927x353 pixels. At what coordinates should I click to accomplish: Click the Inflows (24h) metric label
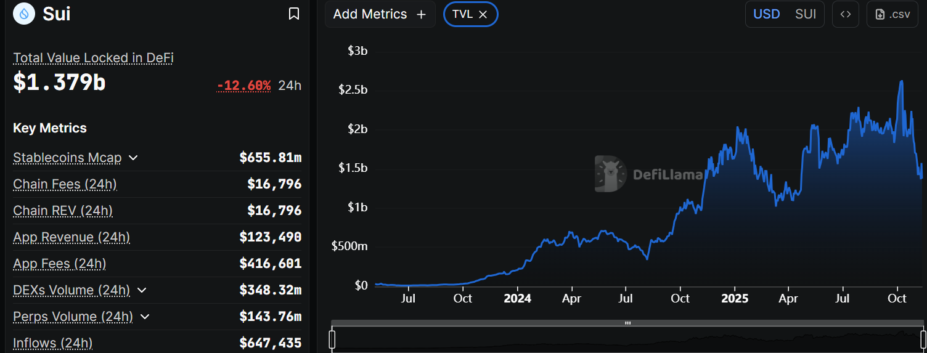[52, 343]
